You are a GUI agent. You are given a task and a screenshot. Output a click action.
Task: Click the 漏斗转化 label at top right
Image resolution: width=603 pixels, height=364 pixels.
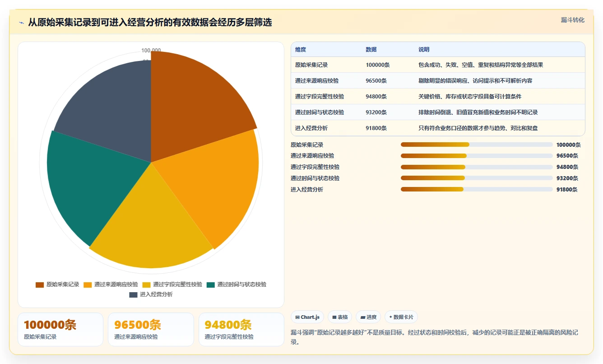(x=572, y=20)
